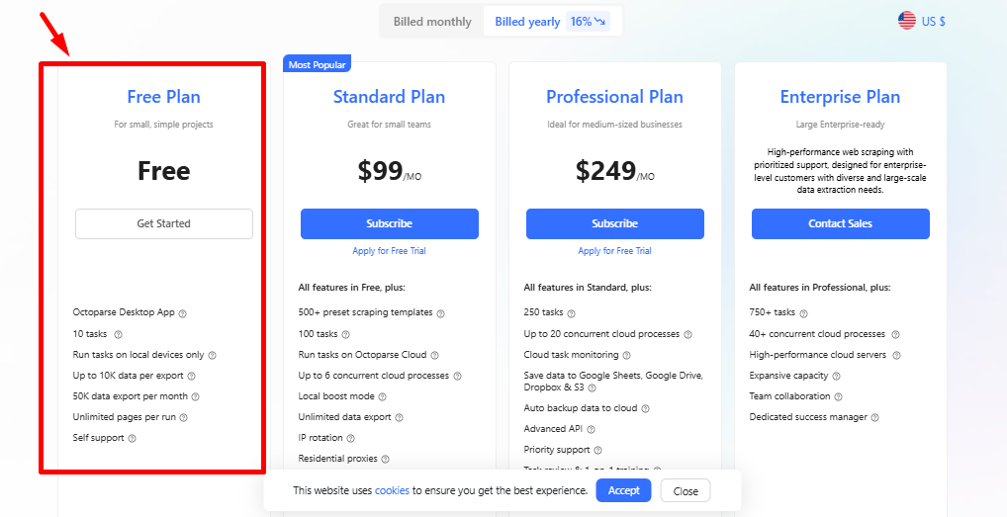Switch to Billed monthly option
Screen dimensions: 1007x517
click(432, 22)
